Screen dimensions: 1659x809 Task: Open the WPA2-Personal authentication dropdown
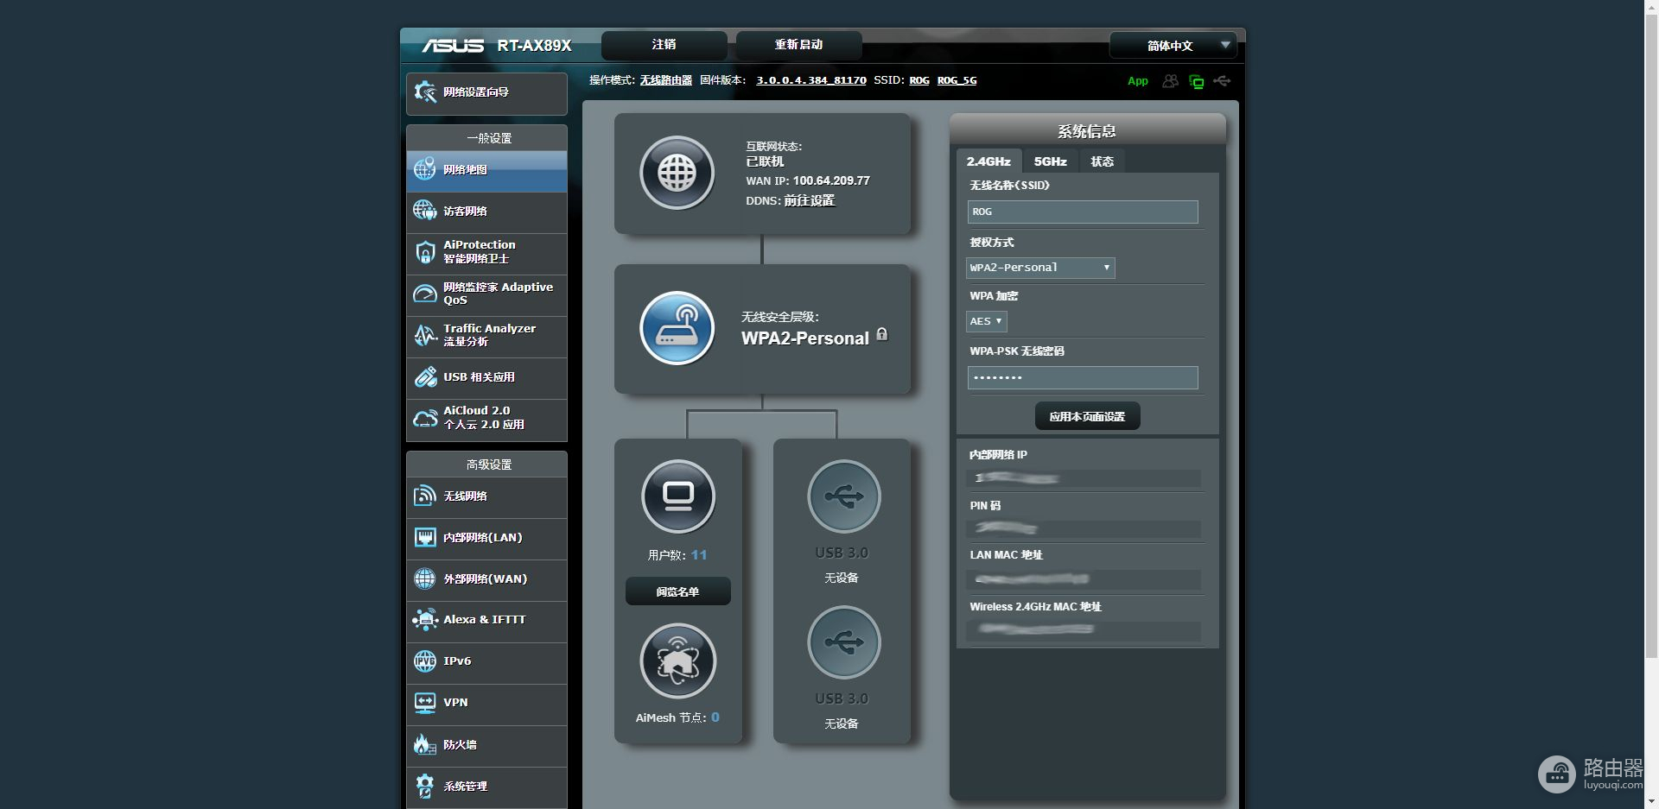pyautogui.click(x=1040, y=268)
